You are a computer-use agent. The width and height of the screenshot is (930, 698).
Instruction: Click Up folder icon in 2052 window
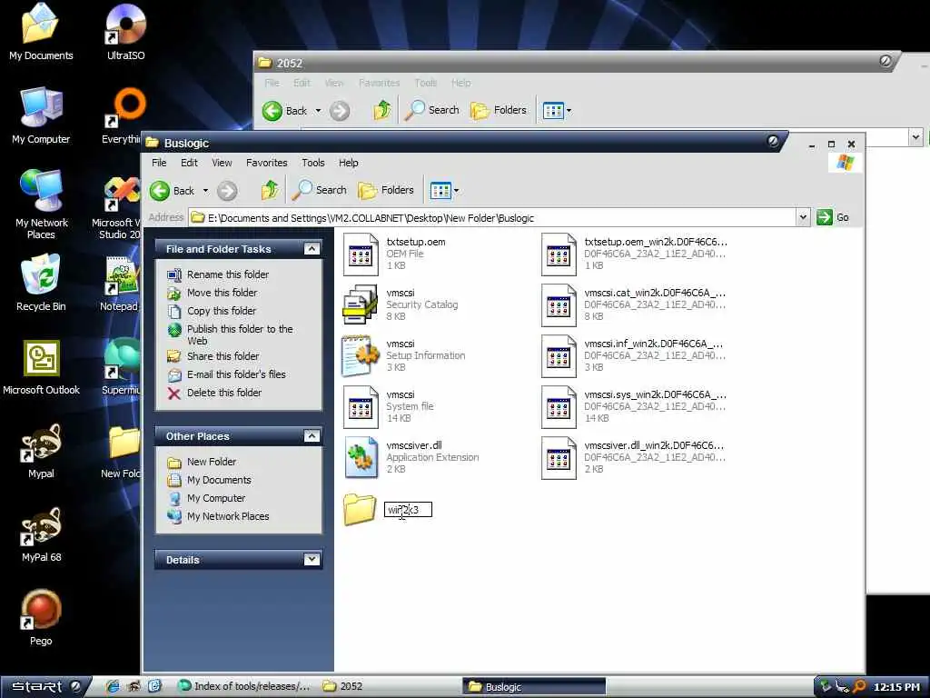382,110
